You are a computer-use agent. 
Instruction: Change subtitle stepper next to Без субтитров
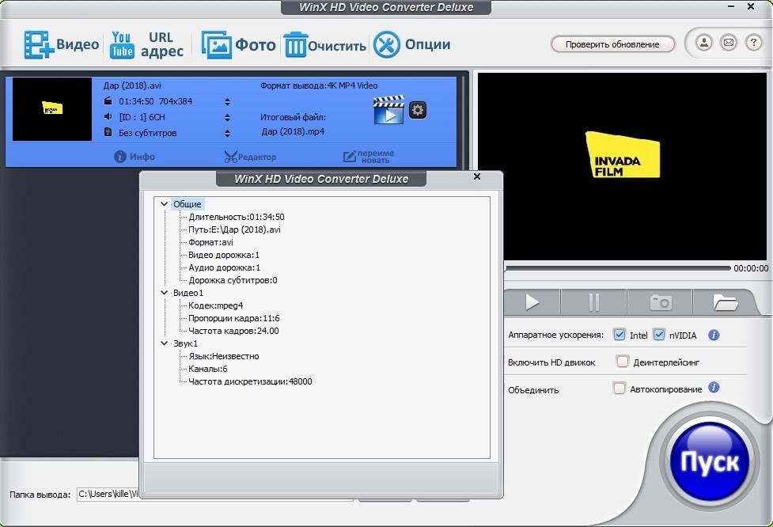(227, 133)
